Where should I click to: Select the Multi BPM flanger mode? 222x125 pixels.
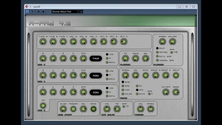coord(157,56)
